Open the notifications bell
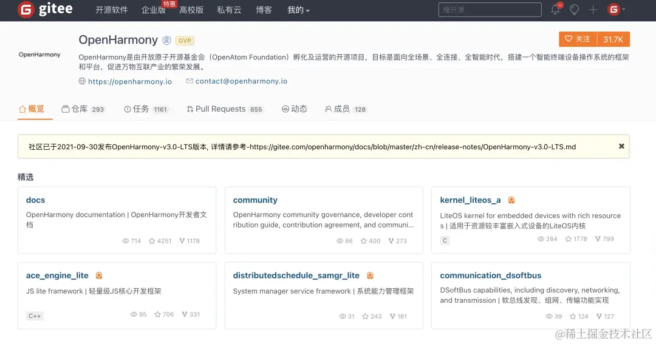The height and width of the screenshot is (344, 656). pos(556,9)
